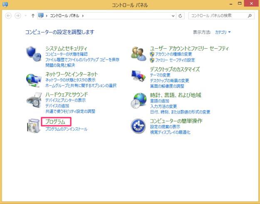The image size is (260, 204).
Task: Open ユーザー アカウントとファミリー セーフティ category
Action: tap(189, 48)
